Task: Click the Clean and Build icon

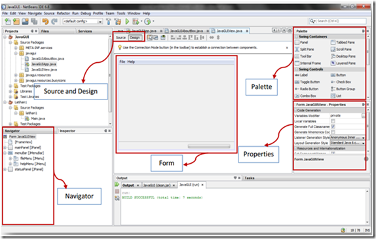Action: (118, 22)
